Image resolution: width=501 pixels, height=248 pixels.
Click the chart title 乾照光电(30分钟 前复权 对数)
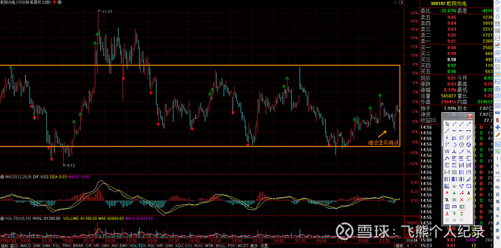(26, 2)
